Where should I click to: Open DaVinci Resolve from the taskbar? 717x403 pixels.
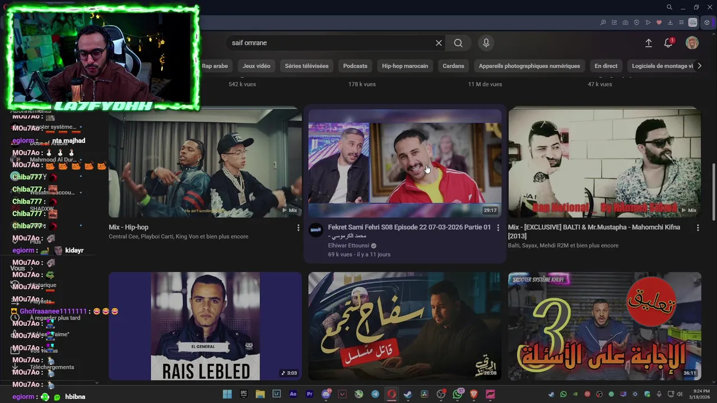click(425, 394)
